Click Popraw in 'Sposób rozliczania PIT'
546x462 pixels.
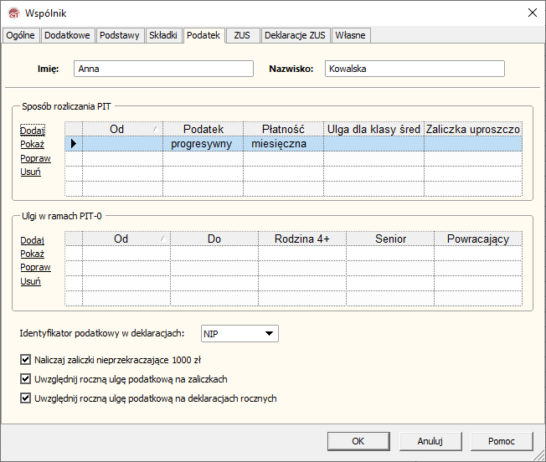[35, 158]
